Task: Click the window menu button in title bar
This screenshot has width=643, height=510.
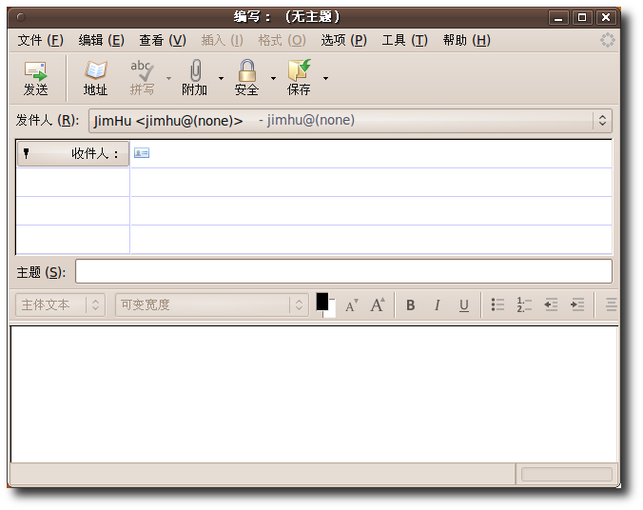Action: tap(21, 17)
